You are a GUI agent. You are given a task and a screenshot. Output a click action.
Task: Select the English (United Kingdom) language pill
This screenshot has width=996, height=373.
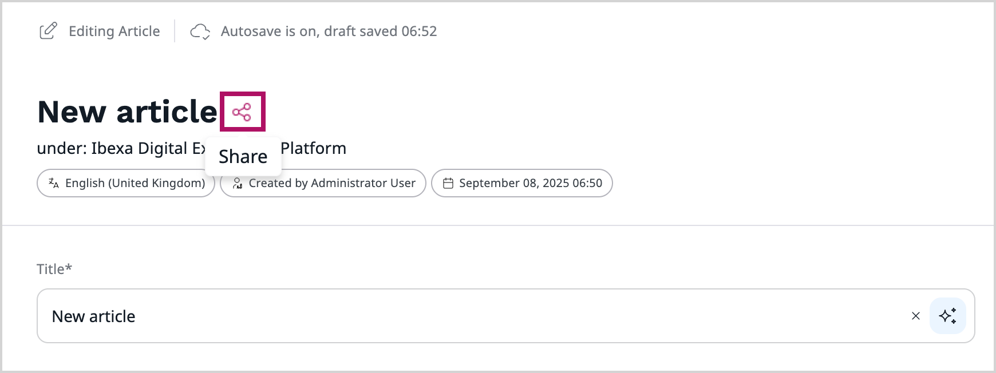point(135,183)
